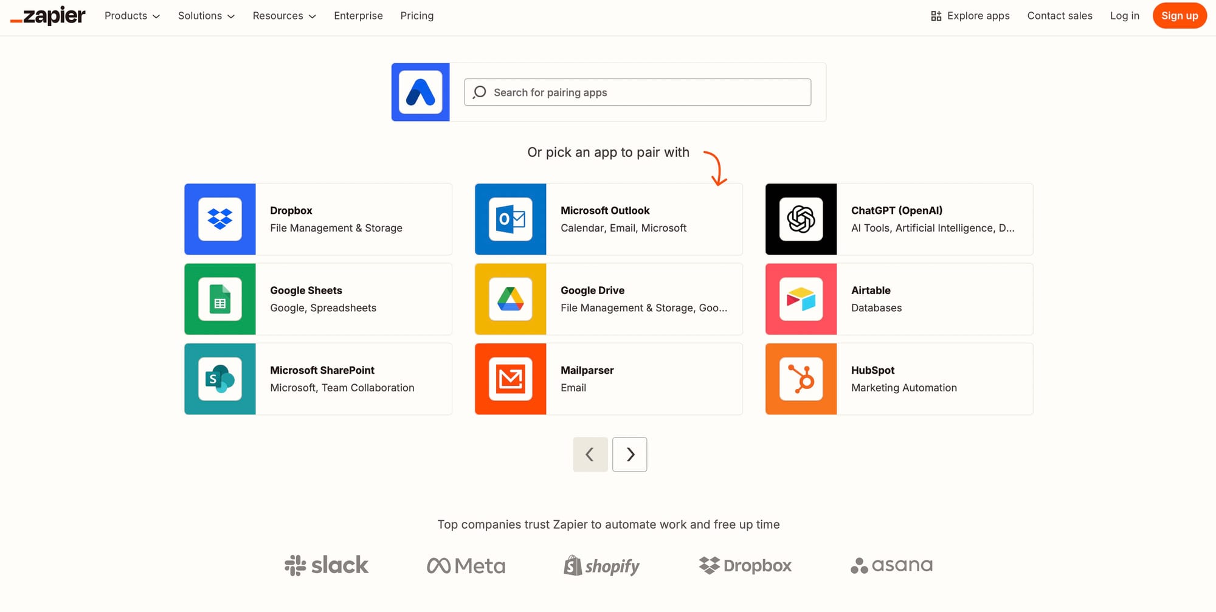Open the Solutions dropdown
This screenshot has height=612, width=1216.
[x=206, y=16]
